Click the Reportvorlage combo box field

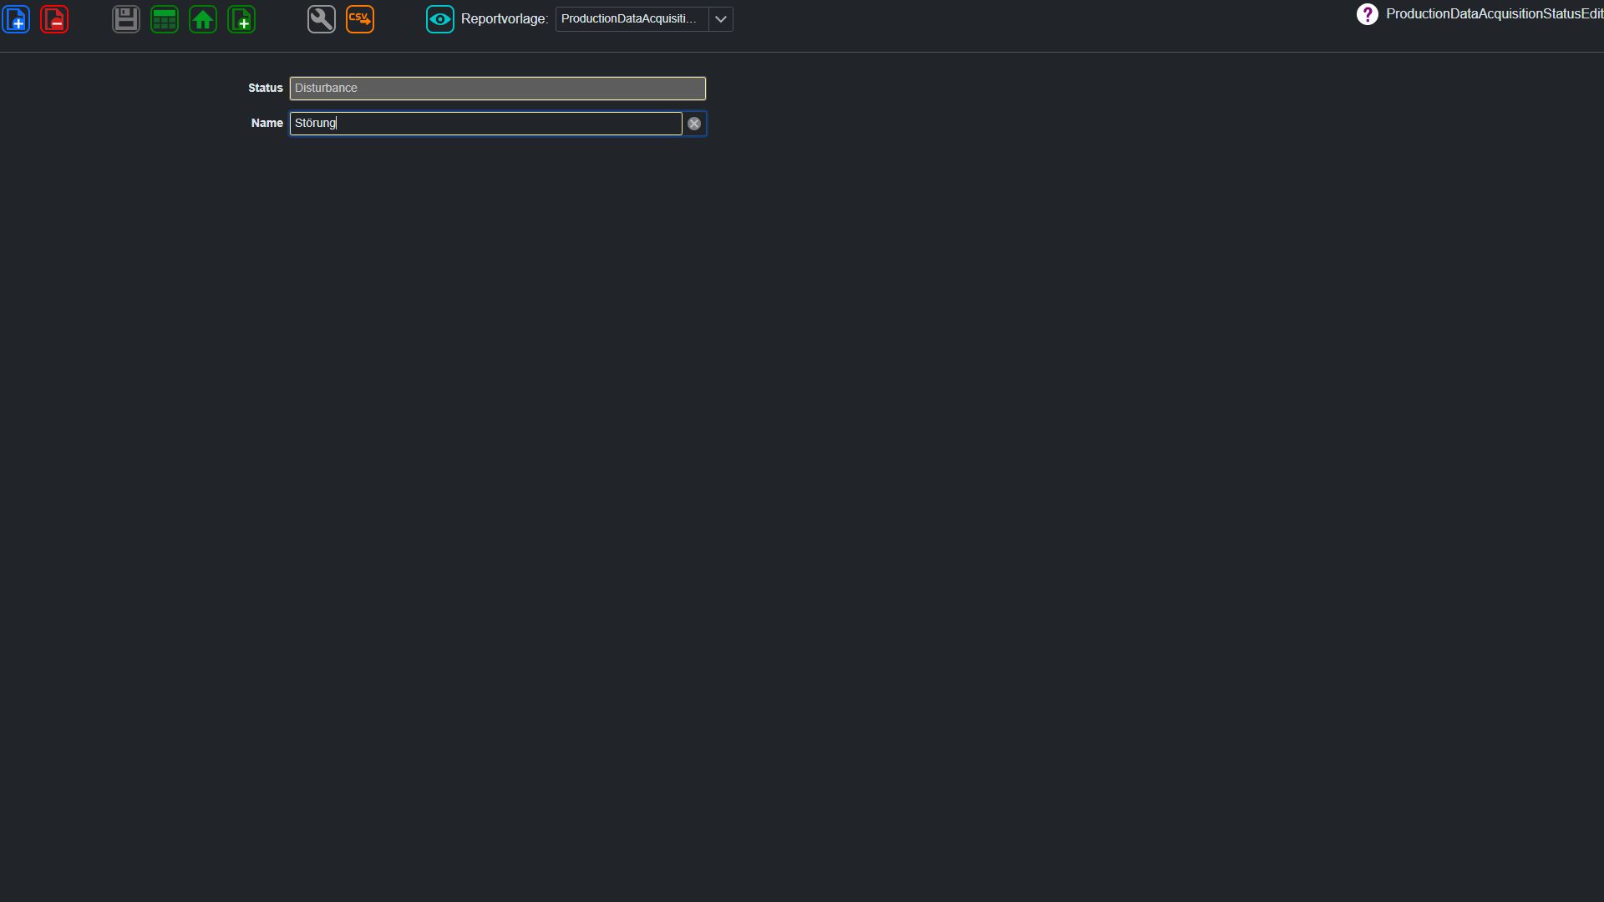tap(632, 19)
